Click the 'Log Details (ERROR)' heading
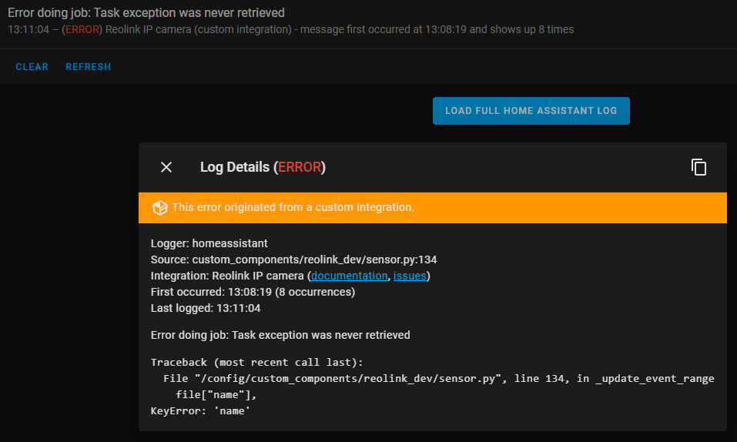 [x=263, y=167]
